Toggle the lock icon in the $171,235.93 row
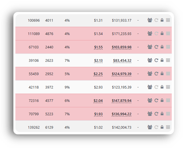Screen dimensions: 186x148 [x=162, y=34]
